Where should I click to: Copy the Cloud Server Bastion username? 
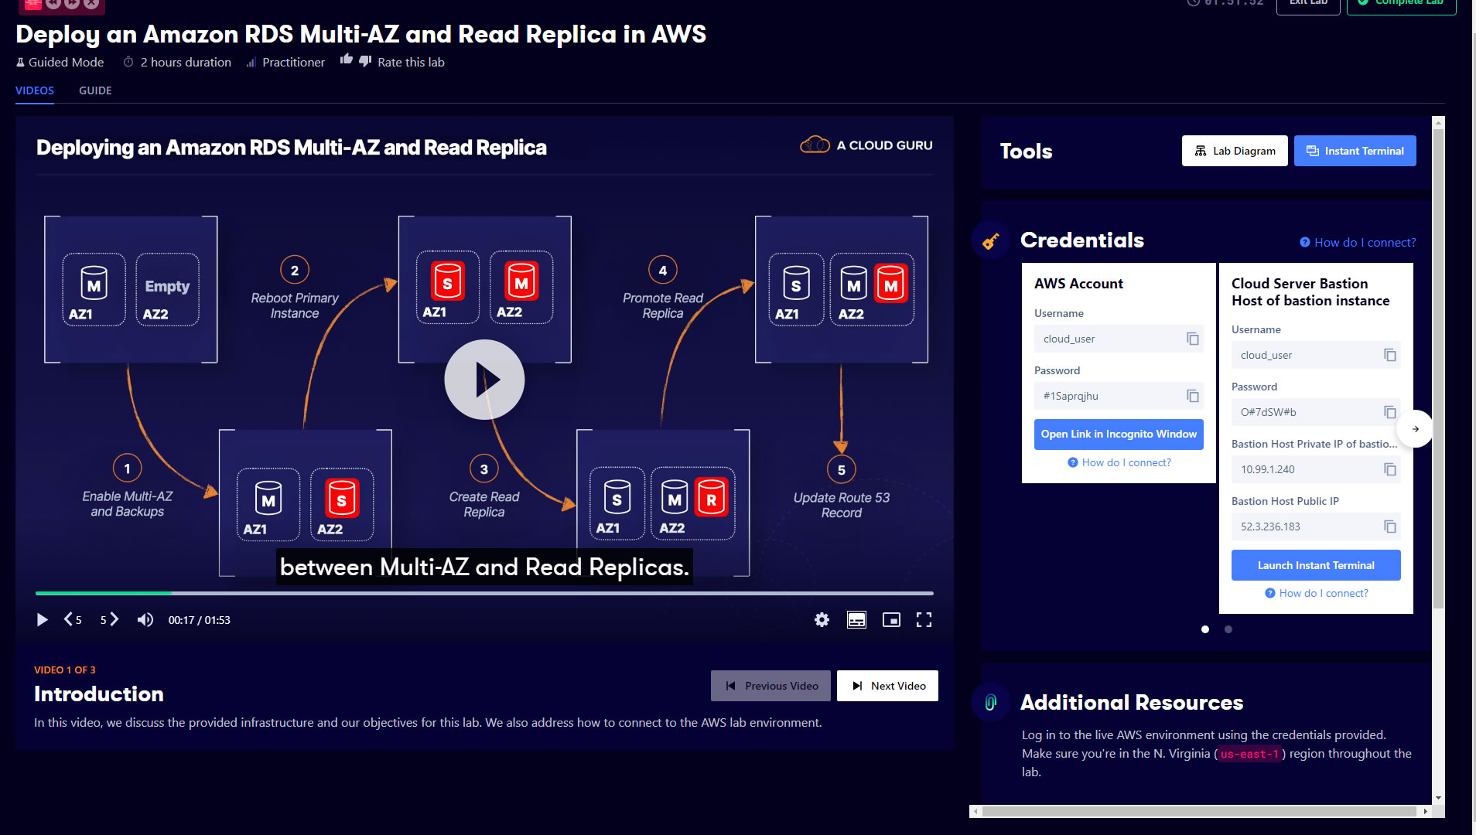point(1390,355)
